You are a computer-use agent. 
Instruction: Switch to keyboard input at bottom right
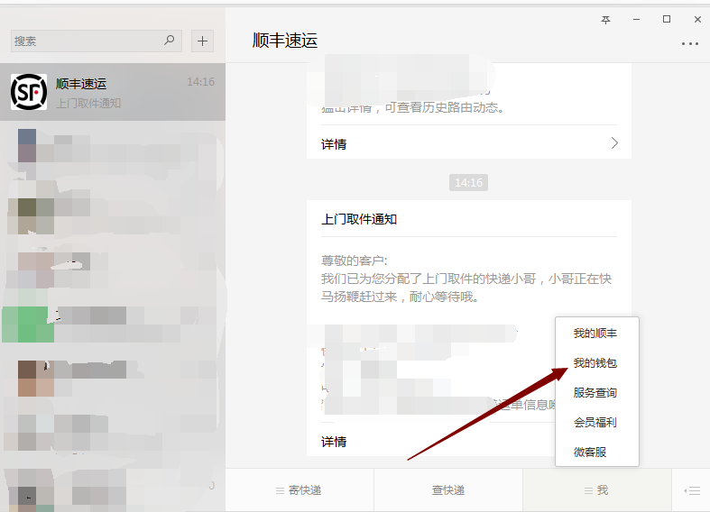[692, 490]
